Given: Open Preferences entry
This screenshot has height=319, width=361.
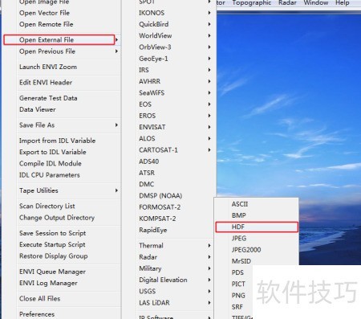Looking at the screenshot, I should coord(37,314).
